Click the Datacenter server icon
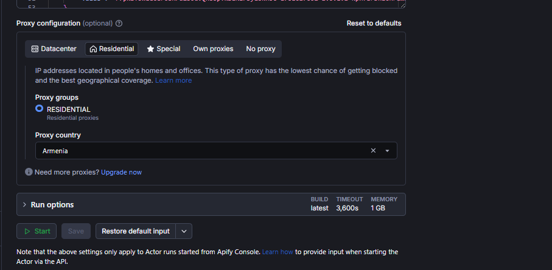This screenshot has height=270, width=552. coord(35,49)
